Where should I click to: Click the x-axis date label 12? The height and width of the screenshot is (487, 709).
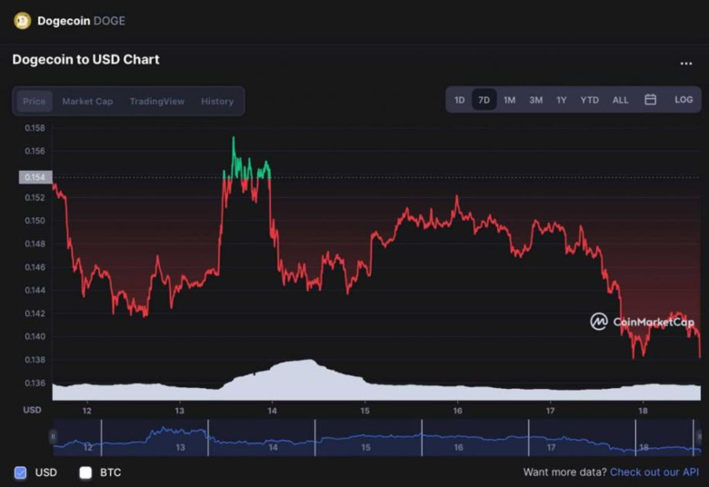coord(87,411)
